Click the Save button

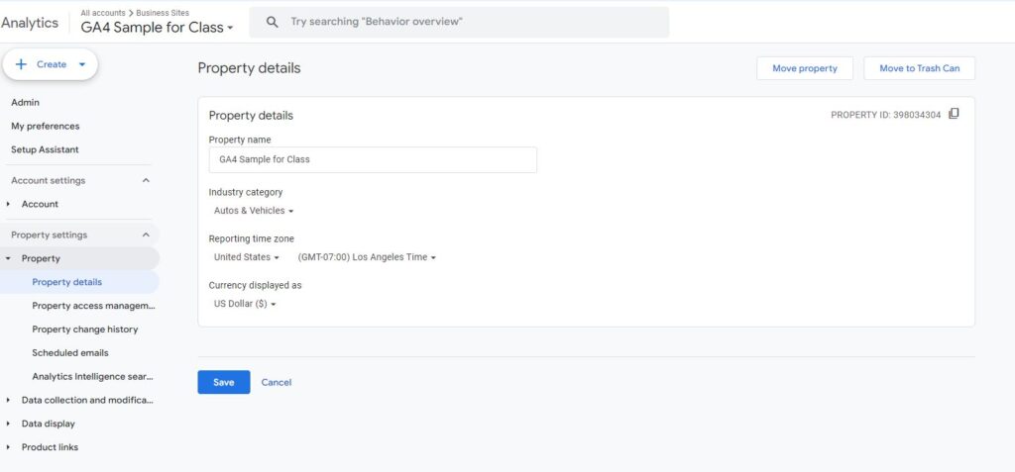coord(223,382)
